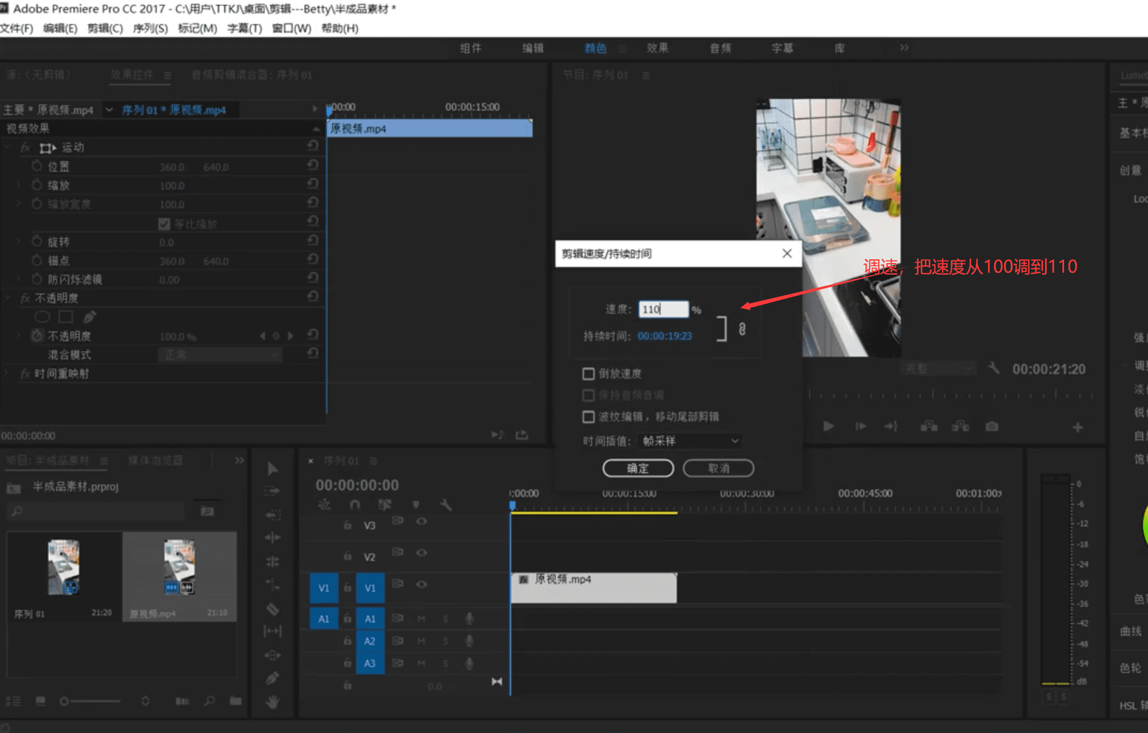The width and height of the screenshot is (1148, 733).
Task: Click the duration value 00:00:19:23
Action: pos(664,336)
